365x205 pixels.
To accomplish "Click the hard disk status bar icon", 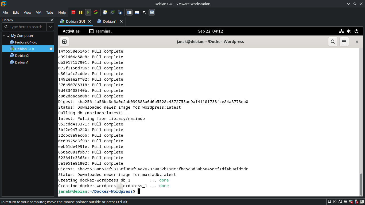I will click(329, 202).
